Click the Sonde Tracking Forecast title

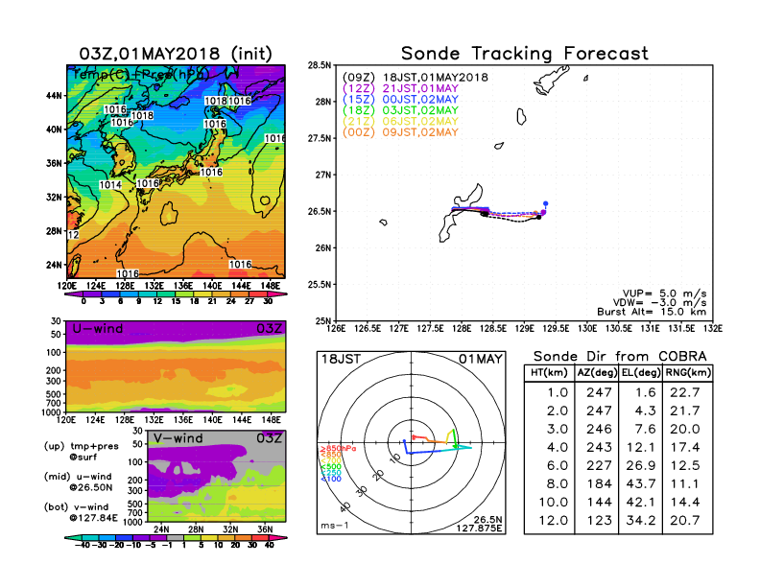pyautogui.click(x=524, y=54)
